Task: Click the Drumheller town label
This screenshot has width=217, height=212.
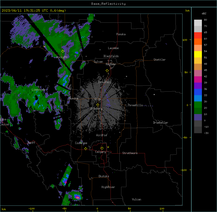Action: (161, 123)
